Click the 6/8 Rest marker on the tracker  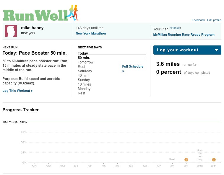click(172, 159)
